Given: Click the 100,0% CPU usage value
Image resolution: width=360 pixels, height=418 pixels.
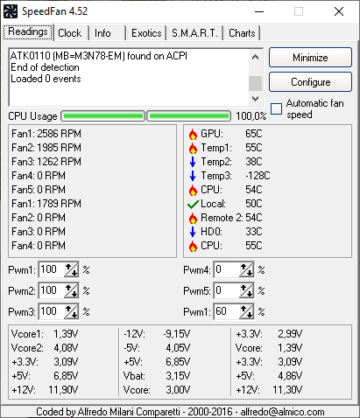Looking at the screenshot, I should (251, 116).
